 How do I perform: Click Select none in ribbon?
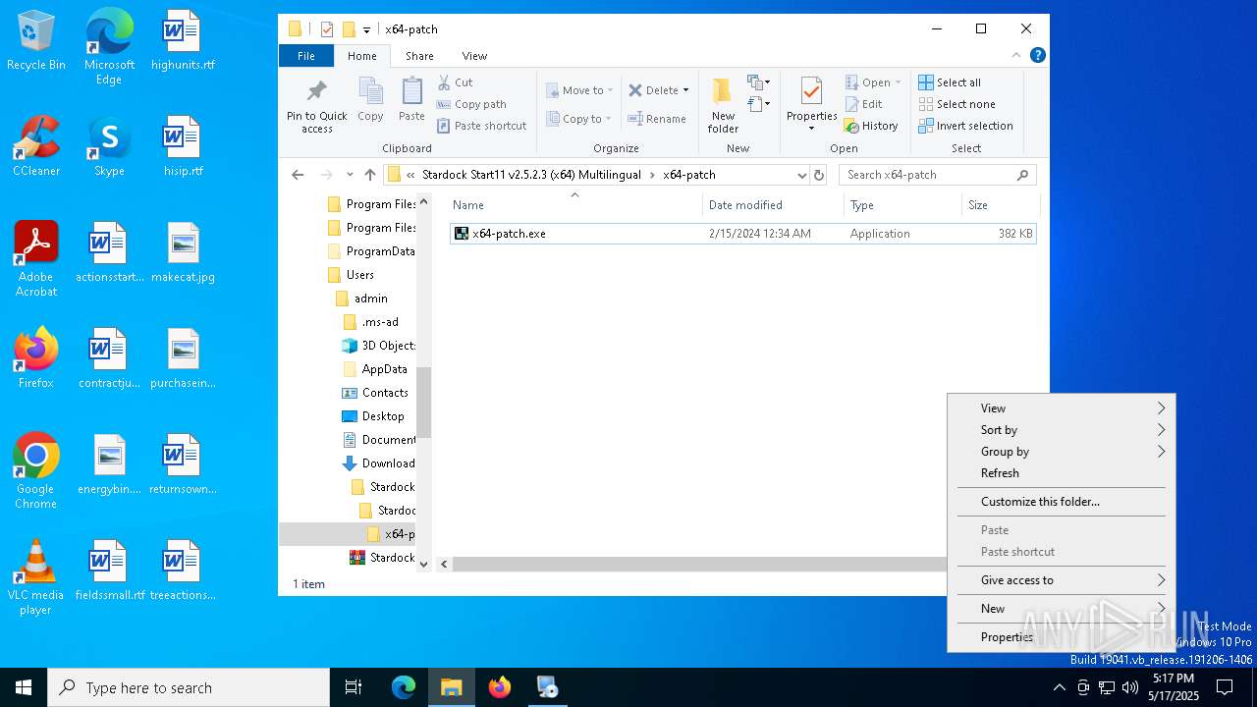click(x=956, y=104)
